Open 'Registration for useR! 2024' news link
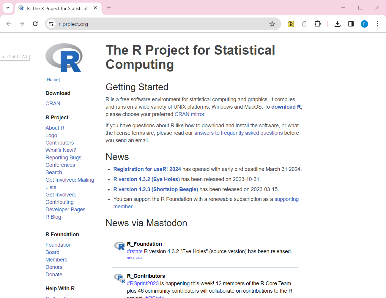The width and height of the screenshot is (386, 298). point(147,169)
